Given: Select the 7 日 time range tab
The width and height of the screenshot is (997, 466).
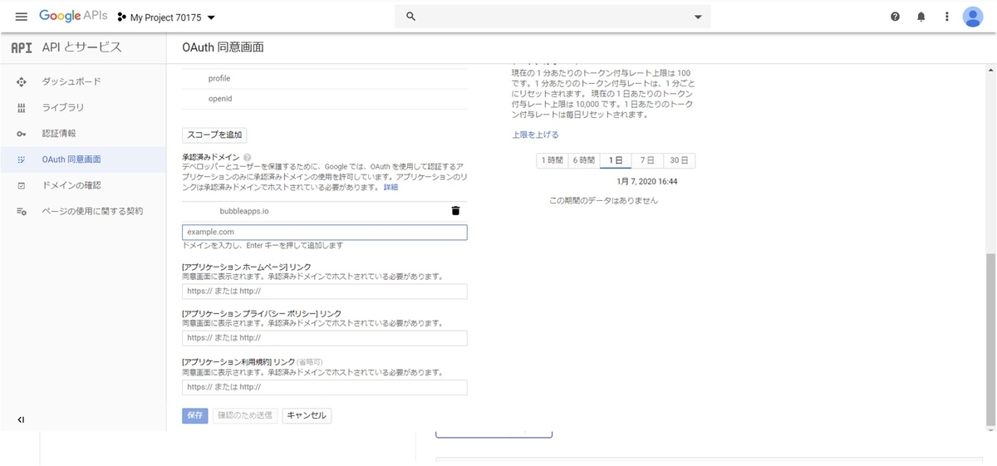Looking at the screenshot, I should [x=648, y=160].
